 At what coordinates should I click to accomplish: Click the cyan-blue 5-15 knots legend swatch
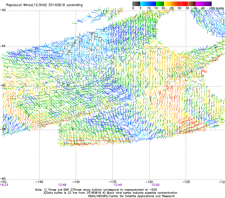tap(148, 4)
